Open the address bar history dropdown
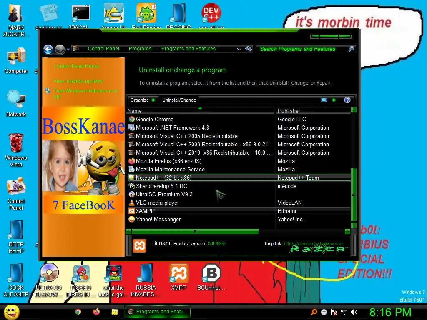Viewport: 427px width, 320px height. [x=239, y=49]
